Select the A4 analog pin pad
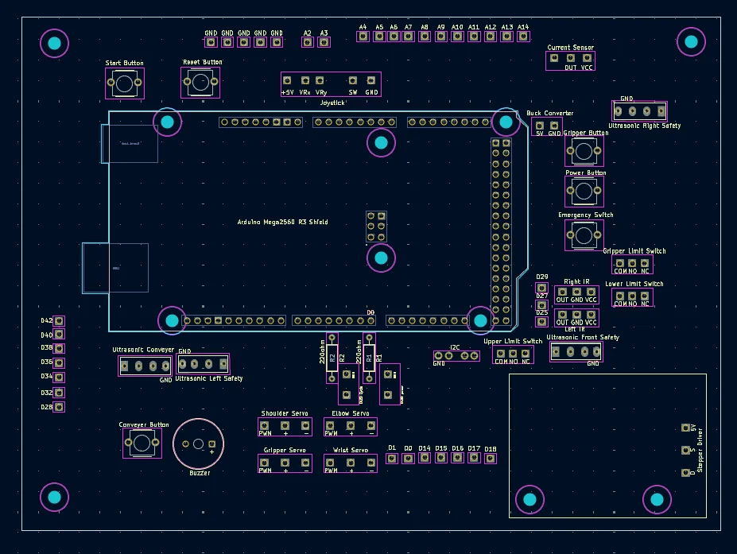 [363, 37]
